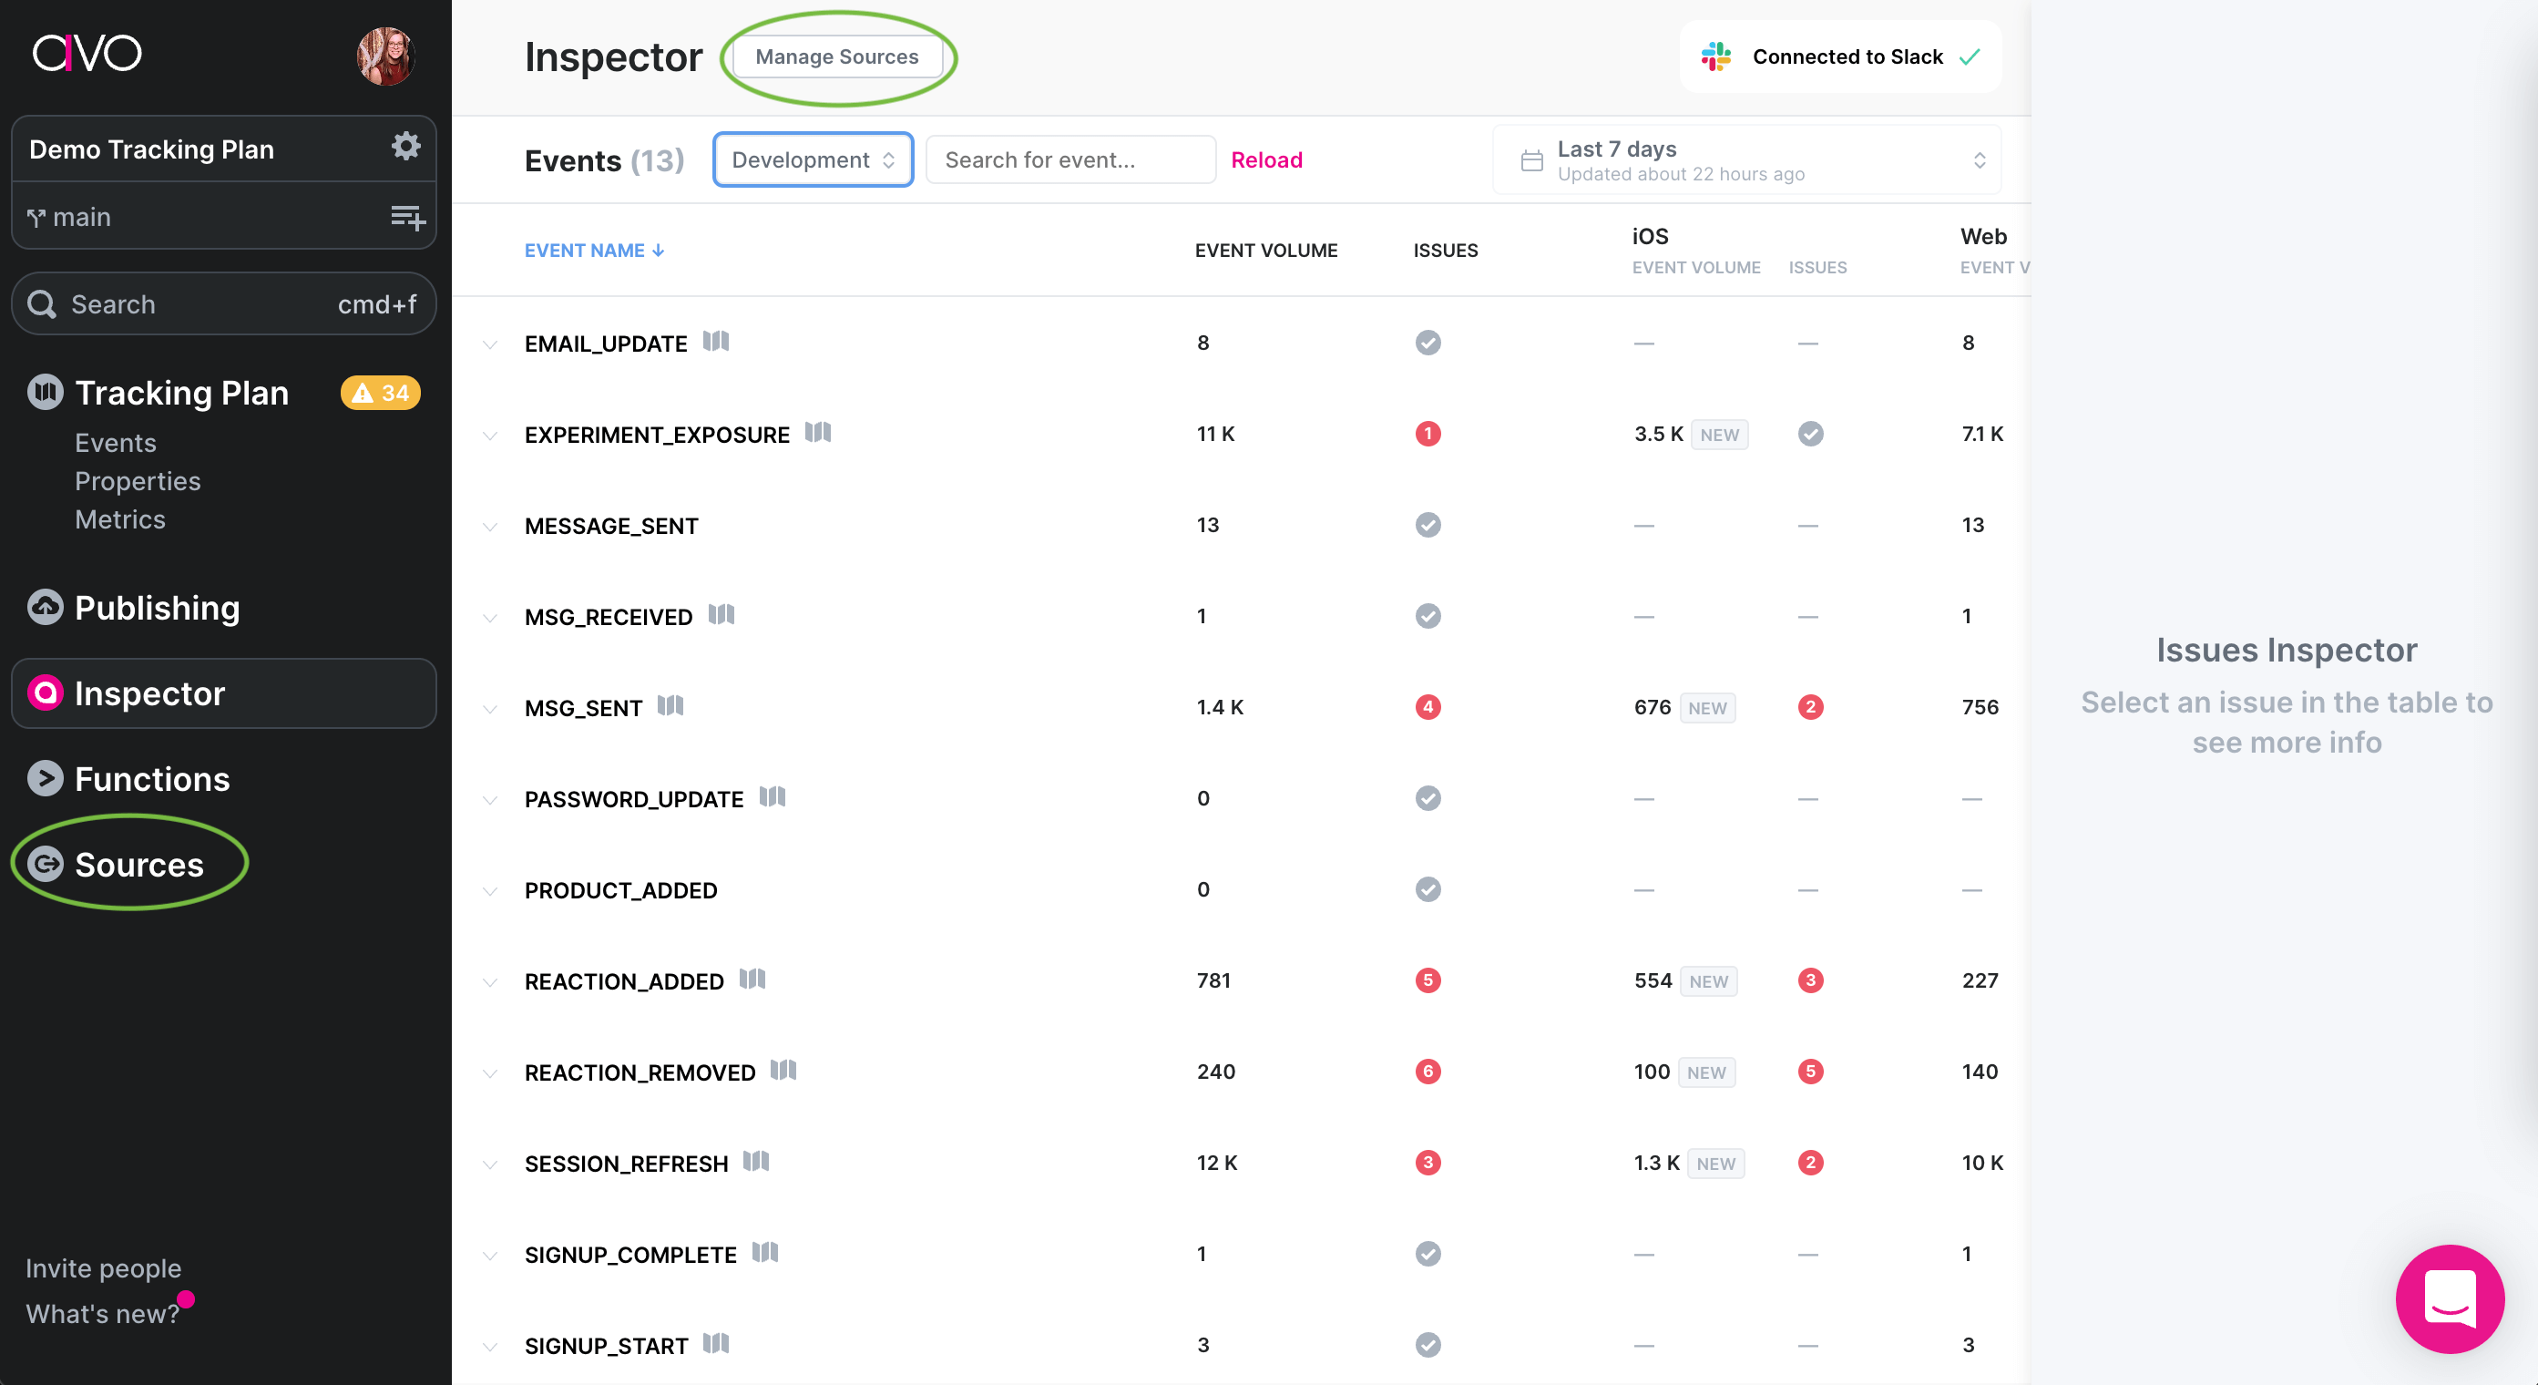
Task: Click the 34 warnings badge on Tracking Plan
Action: tap(380, 393)
